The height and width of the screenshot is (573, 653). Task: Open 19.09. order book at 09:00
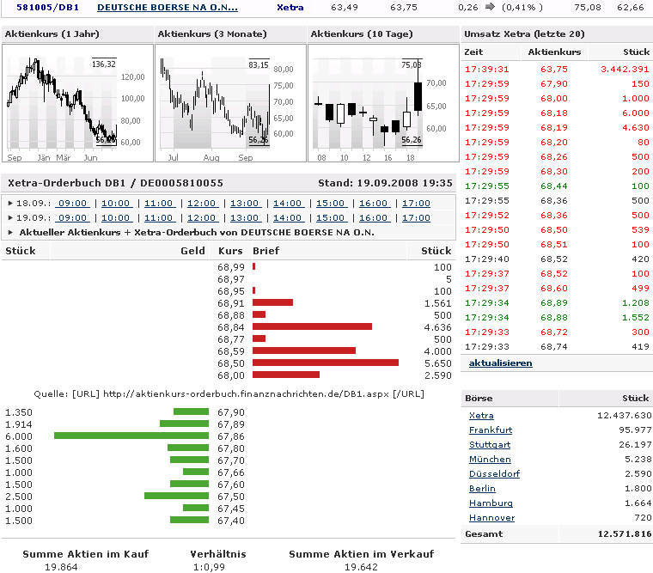72,218
